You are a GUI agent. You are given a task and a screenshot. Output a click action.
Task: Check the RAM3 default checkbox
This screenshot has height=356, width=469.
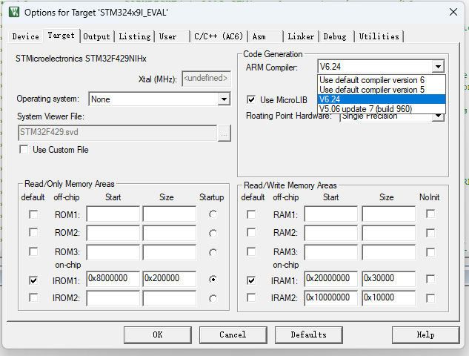click(251, 251)
